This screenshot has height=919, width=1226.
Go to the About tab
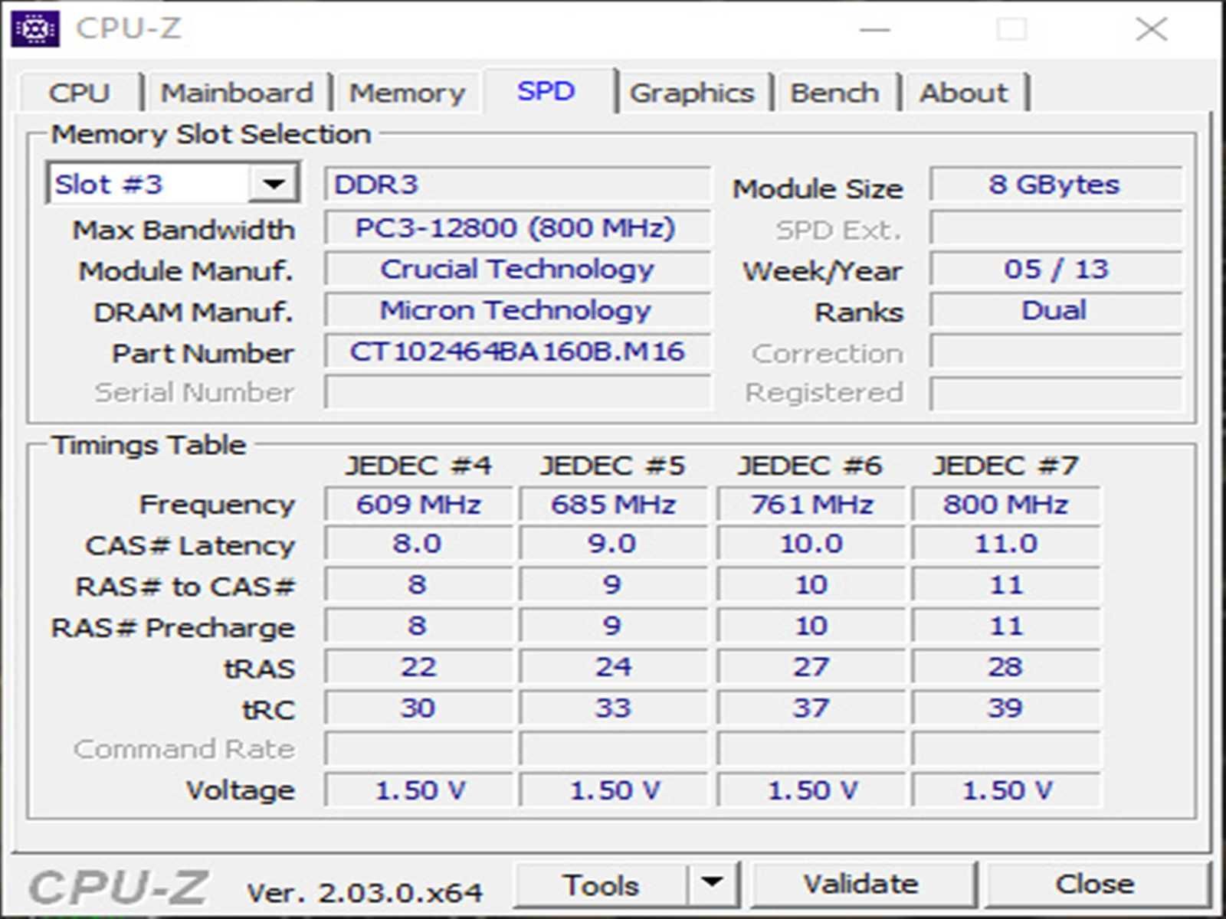click(x=964, y=93)
